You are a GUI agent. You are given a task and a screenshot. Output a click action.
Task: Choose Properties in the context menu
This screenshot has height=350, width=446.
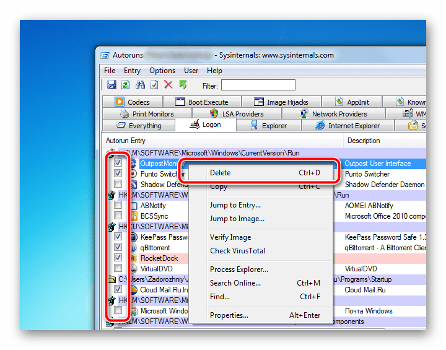(x=261, y=315)
